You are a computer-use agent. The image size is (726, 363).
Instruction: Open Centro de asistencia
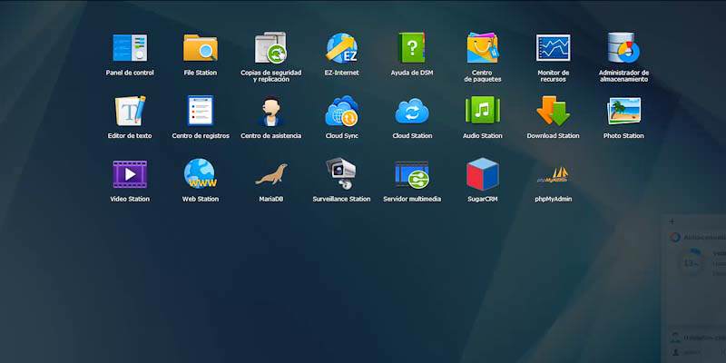270,111
